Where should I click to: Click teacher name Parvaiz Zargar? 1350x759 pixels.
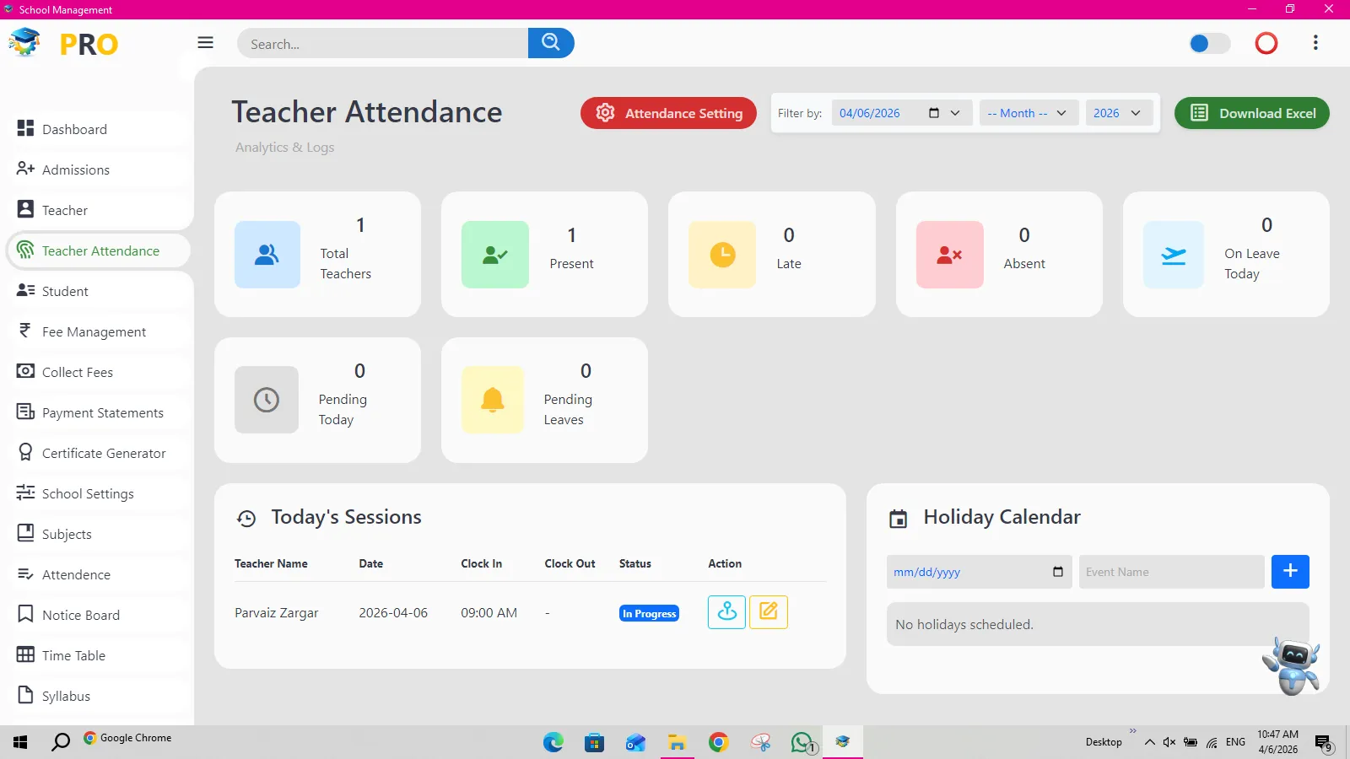277,613
